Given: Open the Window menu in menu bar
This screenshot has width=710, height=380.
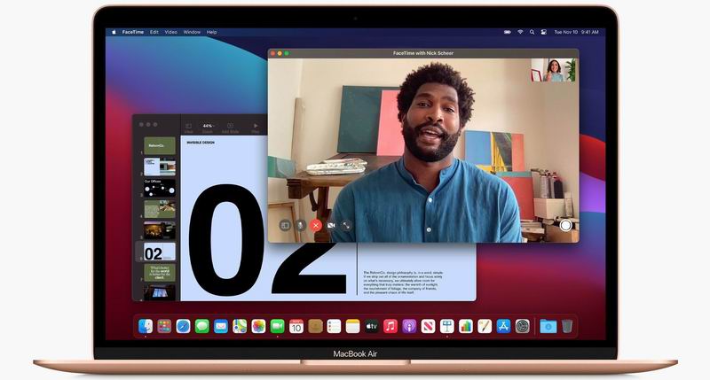Looking at the screenshot, I should coord(192,32).
